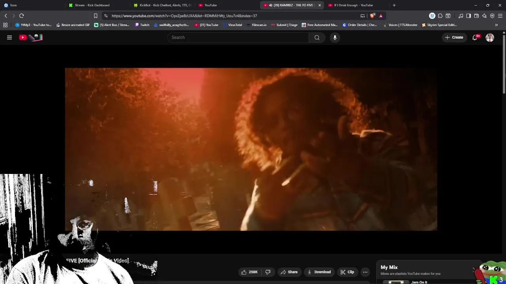This screenshot has width=506, height=284.
Task: Click the address bar URL
Action: 184,16
